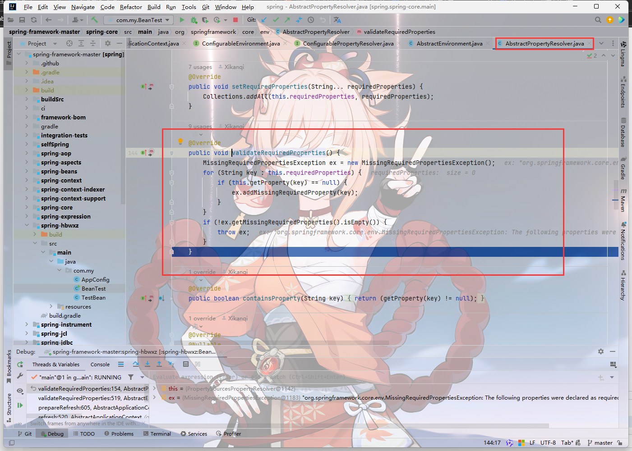This screenshot has height=451, width=632.
Task: Open the editor tabs list chevron
Action: (x=601, y=43)
